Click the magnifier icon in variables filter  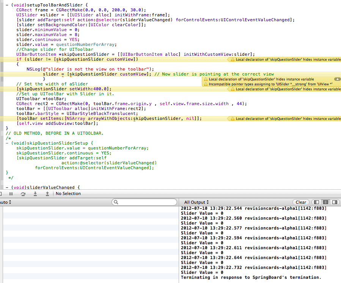[116, 202]
